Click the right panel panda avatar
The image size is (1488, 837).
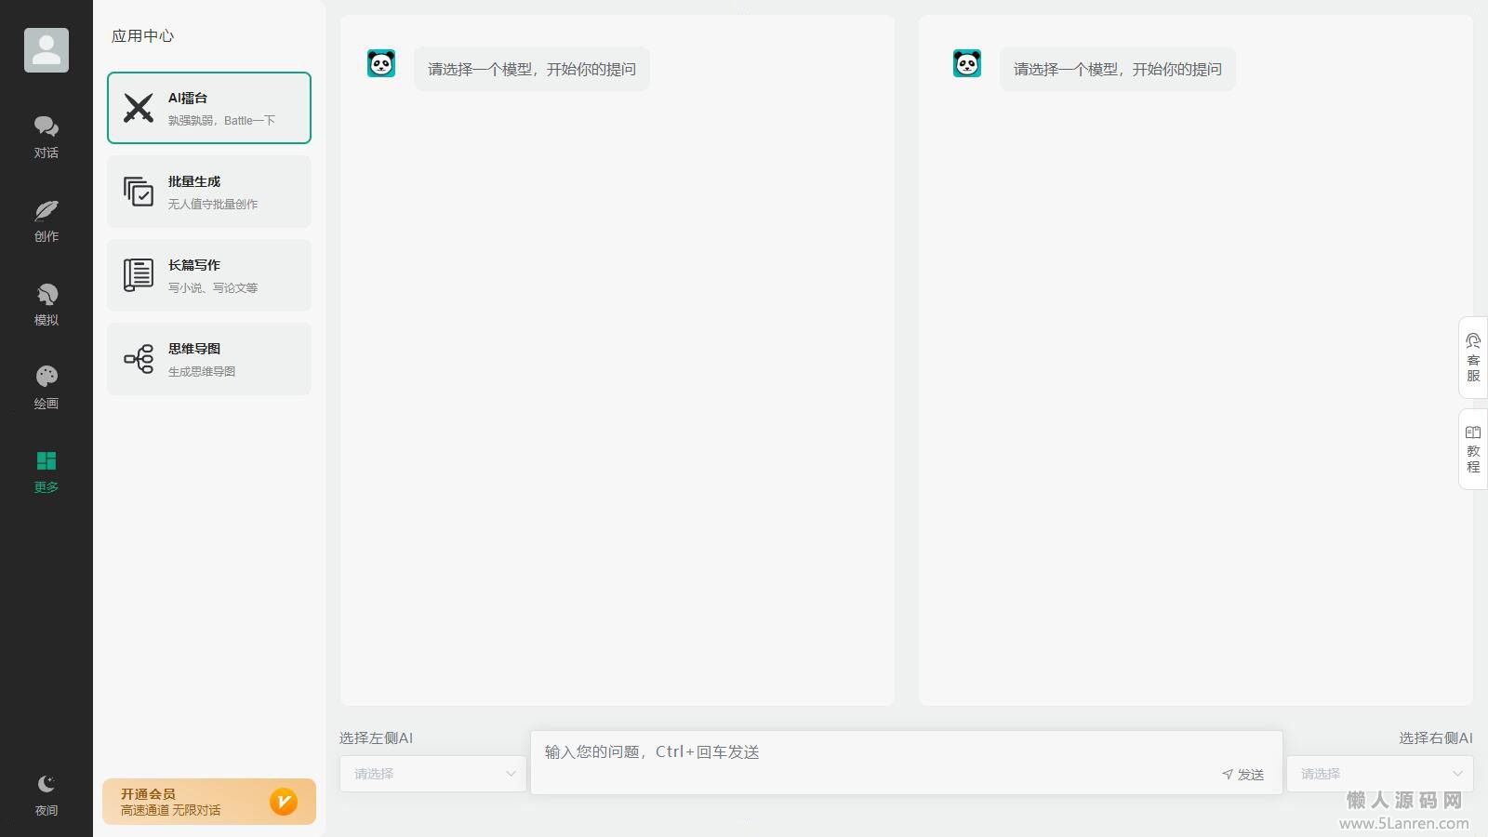[x=967, y=63]
